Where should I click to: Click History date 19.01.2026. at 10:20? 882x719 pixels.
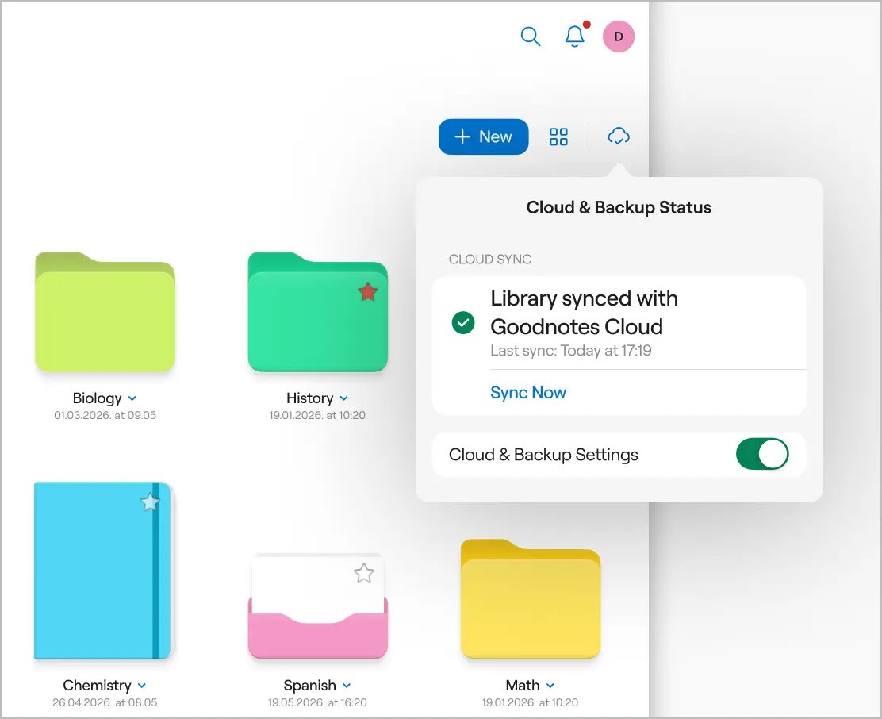click(x=317, y=415)
